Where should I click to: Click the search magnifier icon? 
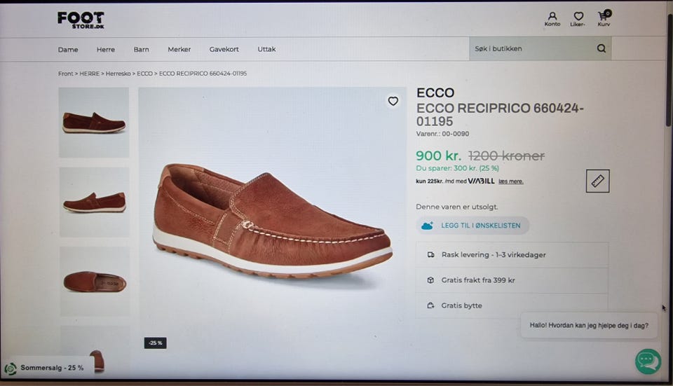[x=601, y=48]
